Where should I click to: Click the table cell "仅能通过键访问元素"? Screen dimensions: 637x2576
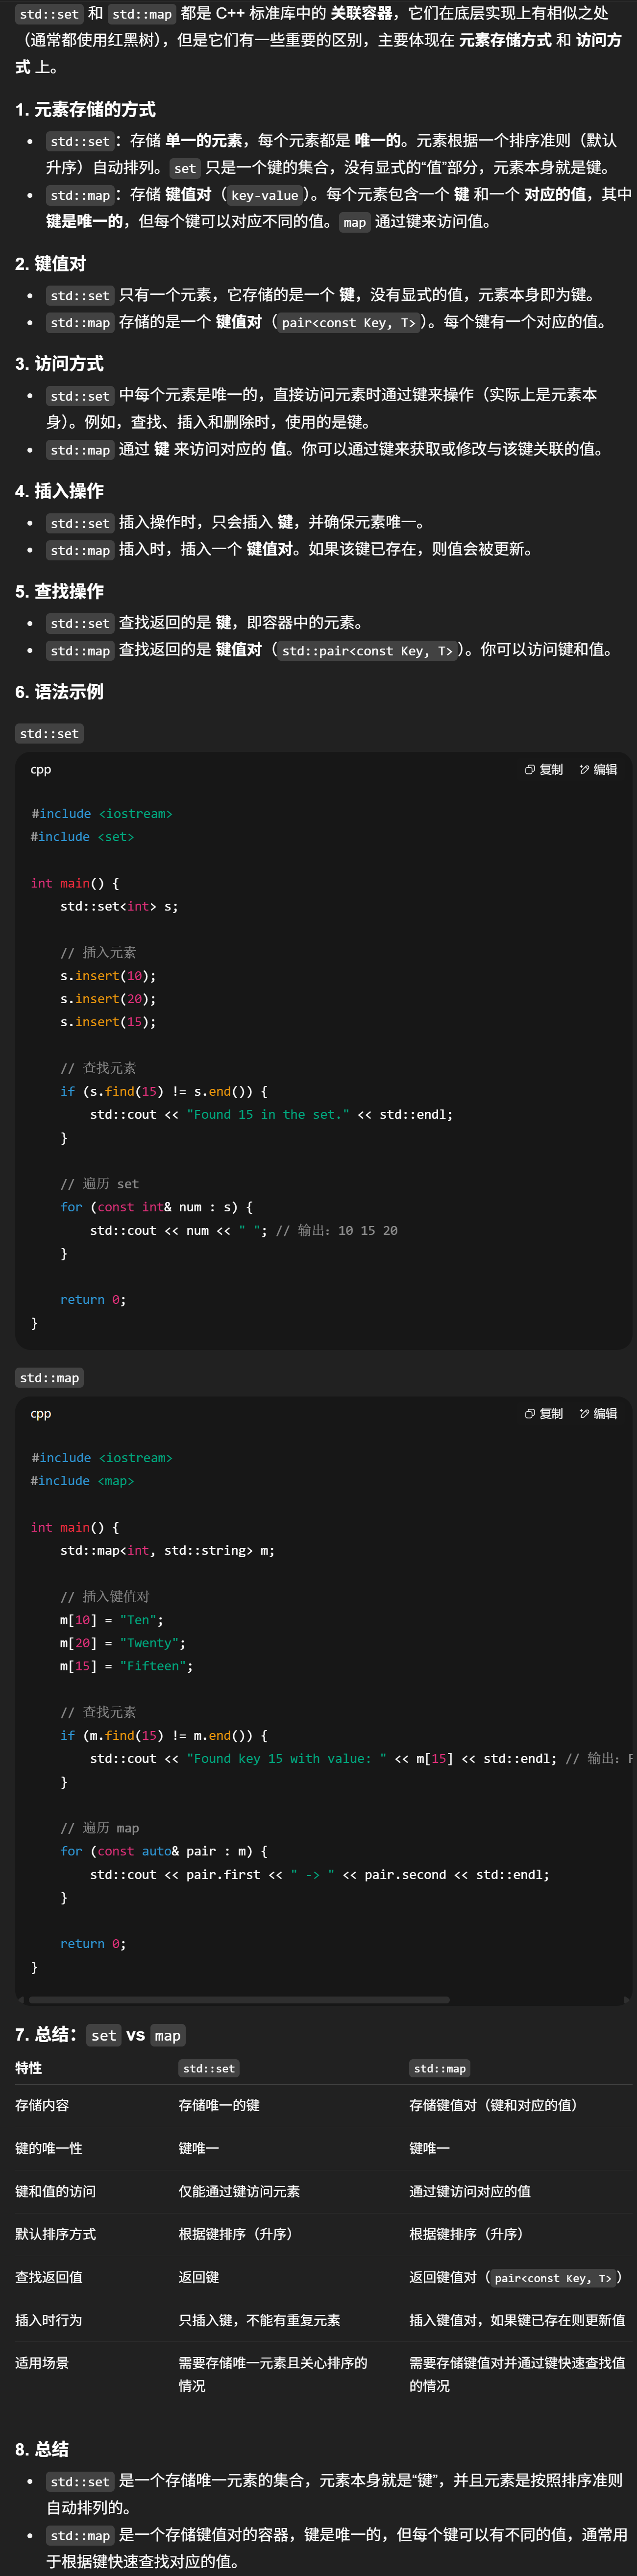(239, 2190)
